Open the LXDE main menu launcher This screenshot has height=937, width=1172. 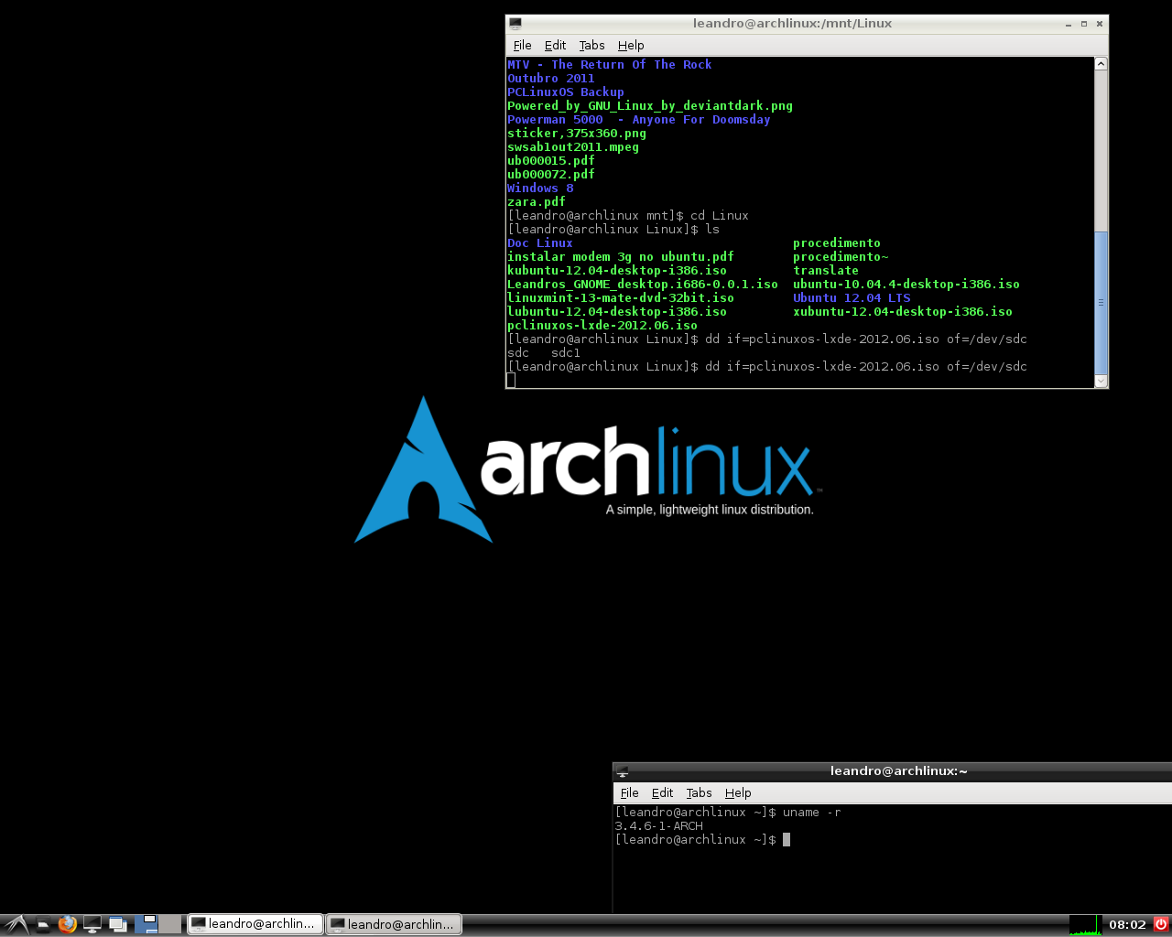point(16,924)
